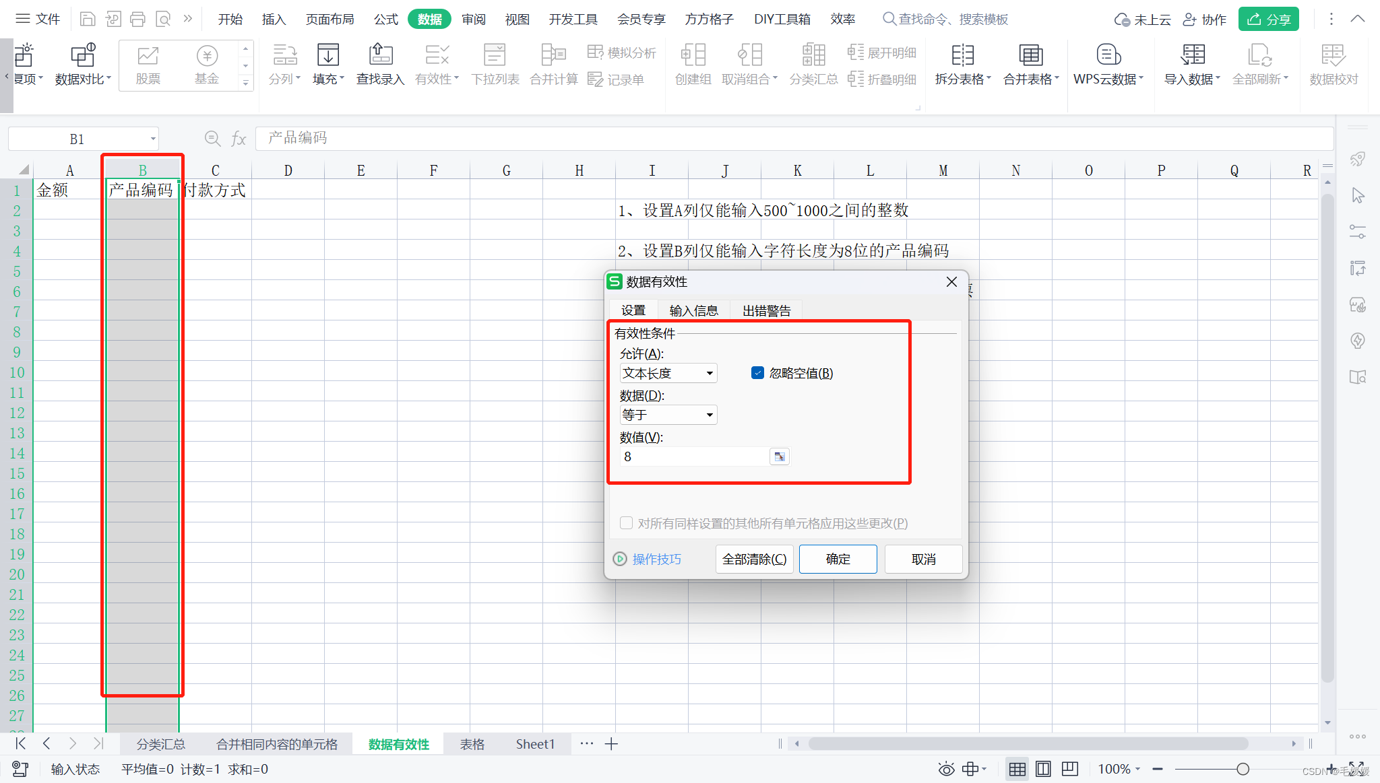
Task: Open the 公式 ribbon tab
Action: [386, 19]
